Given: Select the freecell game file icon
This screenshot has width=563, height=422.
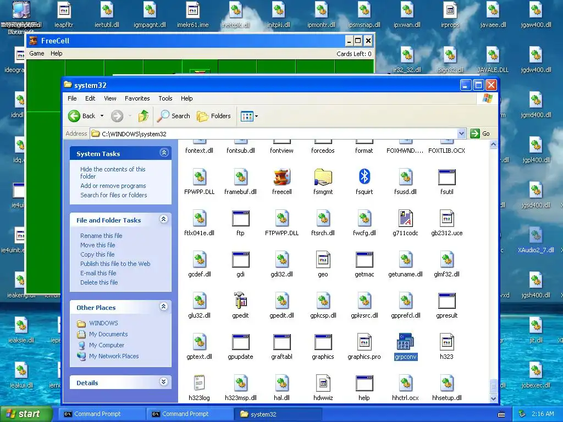Looking at the screenshot, I should pos(282,177).
